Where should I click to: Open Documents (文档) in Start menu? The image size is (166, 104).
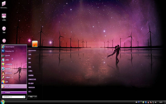(30, 54)
